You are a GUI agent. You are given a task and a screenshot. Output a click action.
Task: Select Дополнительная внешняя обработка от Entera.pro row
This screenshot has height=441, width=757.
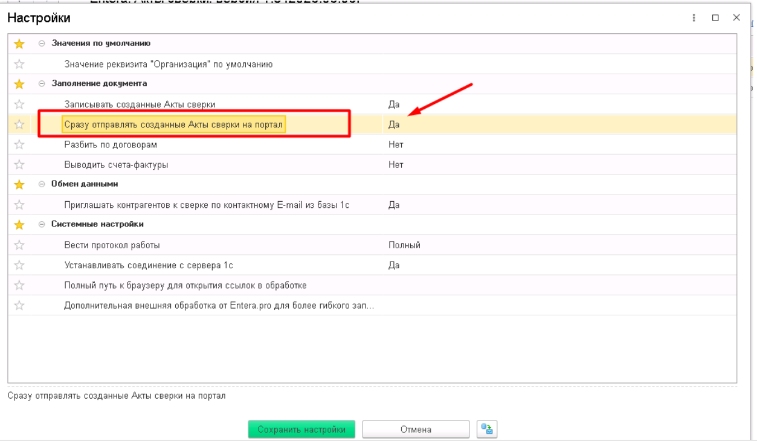(219, 306)
